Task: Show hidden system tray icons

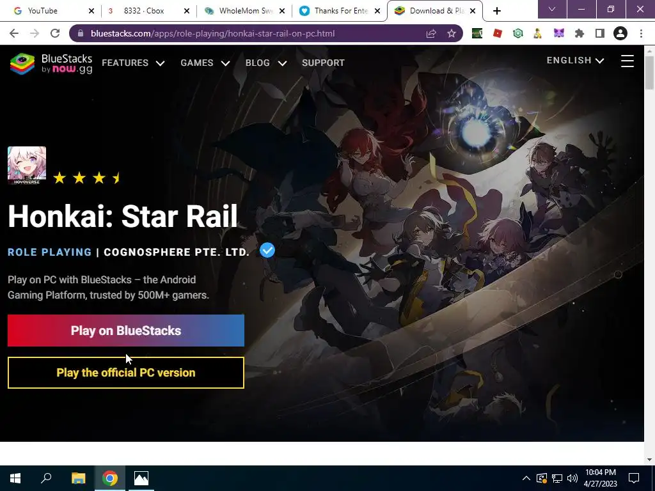Action: [526, 478]
